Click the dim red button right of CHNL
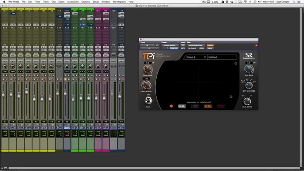The image size is (304, 171). click(221, 106)
